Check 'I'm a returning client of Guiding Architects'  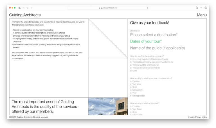[x=131, y=59]
